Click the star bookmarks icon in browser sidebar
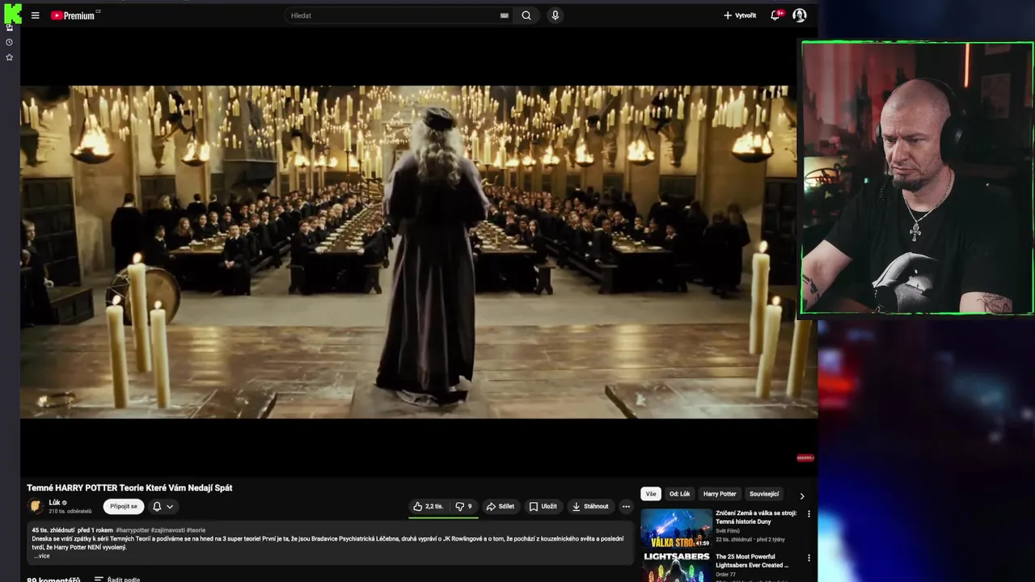Image resolution: width=1035 pixels, height=582 pixels. click(x=9, y=57)
